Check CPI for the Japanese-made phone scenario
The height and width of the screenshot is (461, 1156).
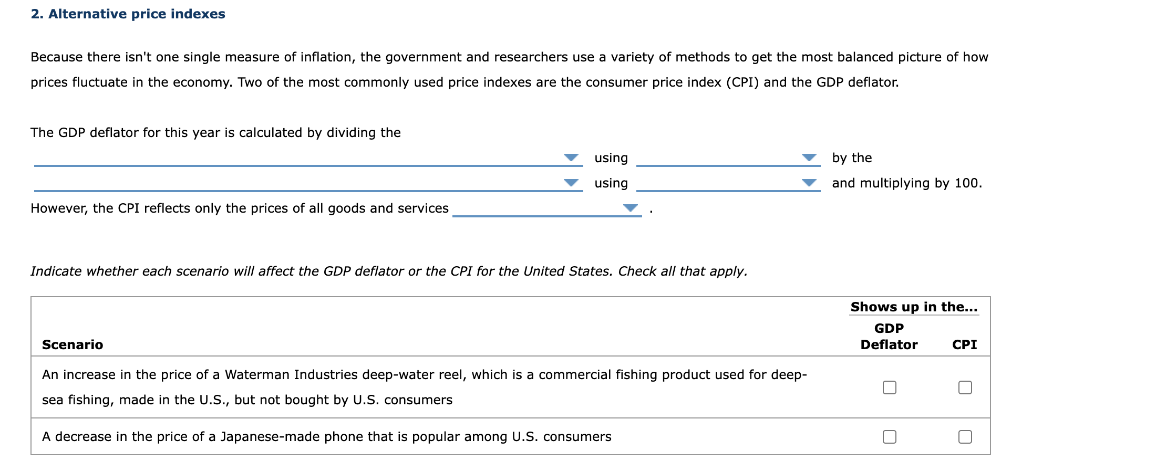pyautogui.click(x=965, y=436)
